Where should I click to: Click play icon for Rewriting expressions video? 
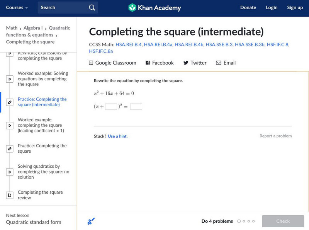tap(10, 54)
